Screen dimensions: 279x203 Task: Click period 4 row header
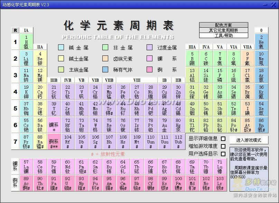pyautogui.click(x=15, y=91)
